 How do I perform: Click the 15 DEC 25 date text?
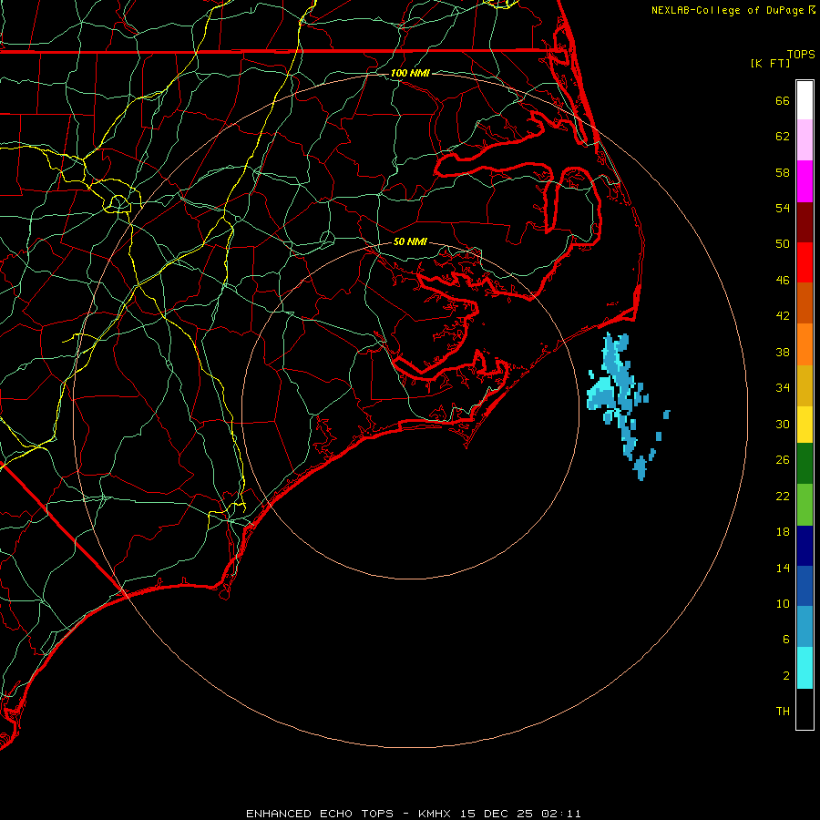point(497,814)
